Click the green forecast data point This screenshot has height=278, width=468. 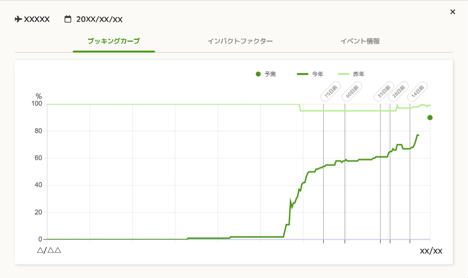(430, 118)
